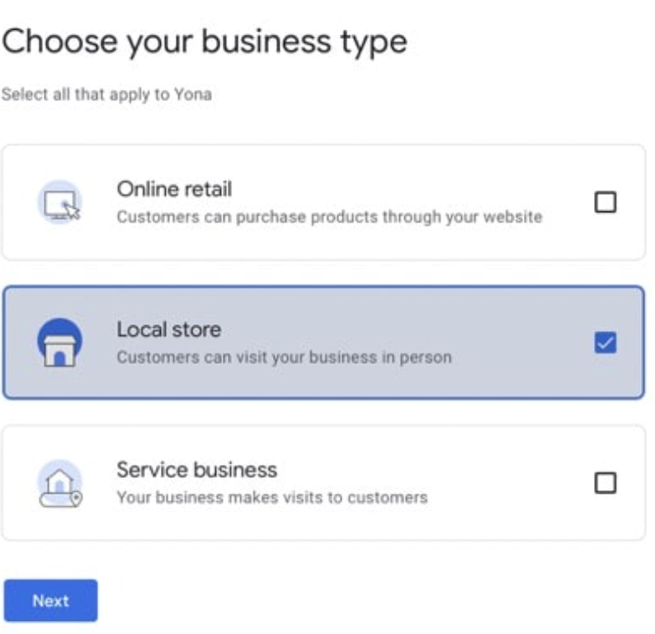
Task: Tick the Service business checkbox
Action: (x=606, y=483)
